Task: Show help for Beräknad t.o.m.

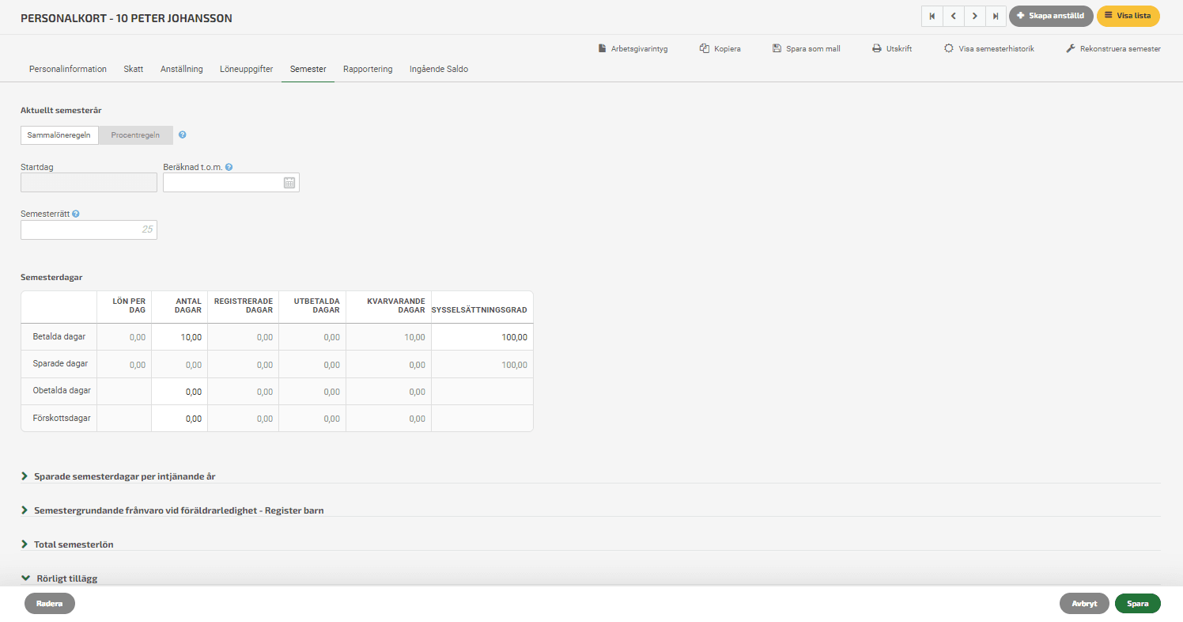Action: [229, 167]
